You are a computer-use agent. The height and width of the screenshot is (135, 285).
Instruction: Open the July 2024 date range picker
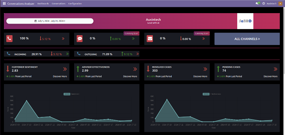[x=50, y=21]
